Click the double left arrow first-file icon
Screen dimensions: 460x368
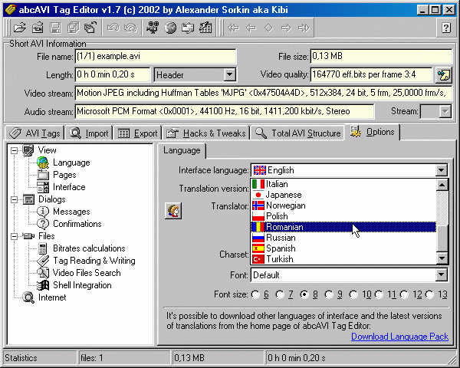234,28
